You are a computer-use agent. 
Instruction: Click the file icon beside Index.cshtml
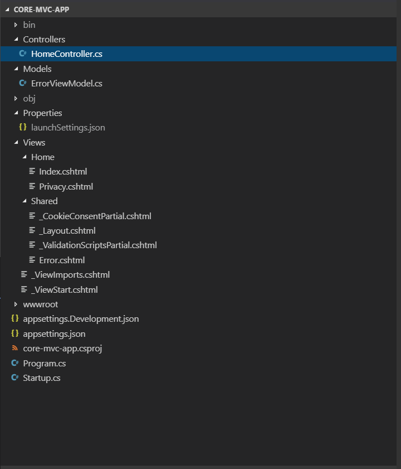tap(32, 172)
